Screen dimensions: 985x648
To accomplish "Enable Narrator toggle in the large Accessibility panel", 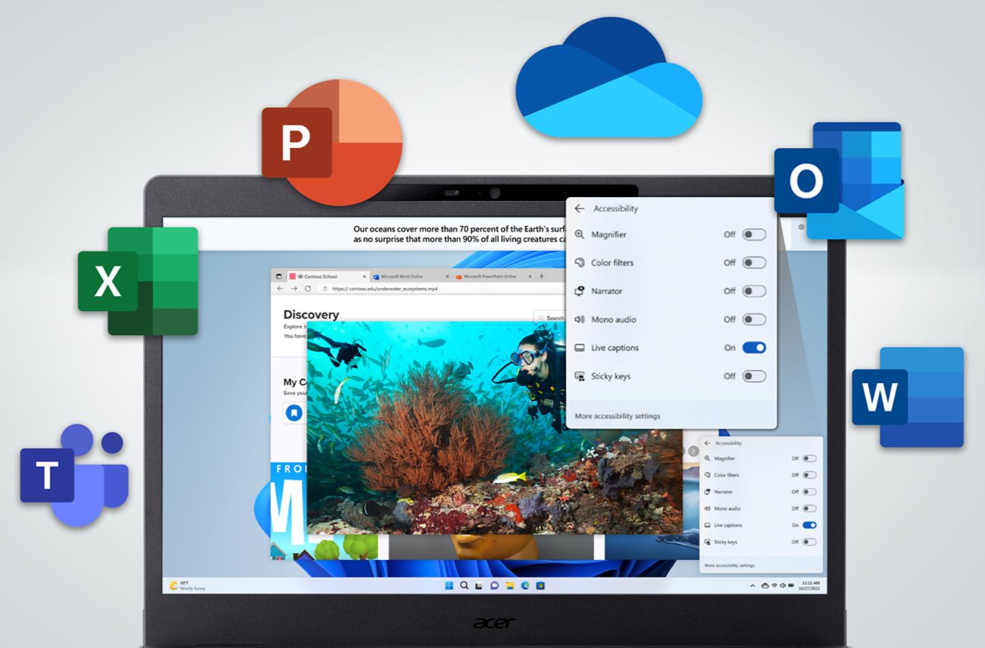I will click(x=754, y=291).
